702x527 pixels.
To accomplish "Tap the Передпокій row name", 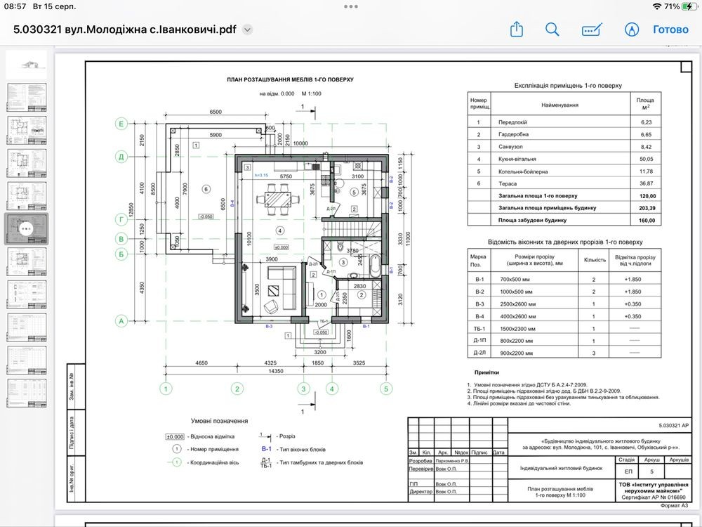I will pos(512,122).
